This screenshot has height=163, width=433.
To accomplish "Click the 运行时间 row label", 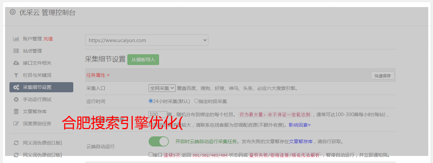I will click(x=96, y=101).
